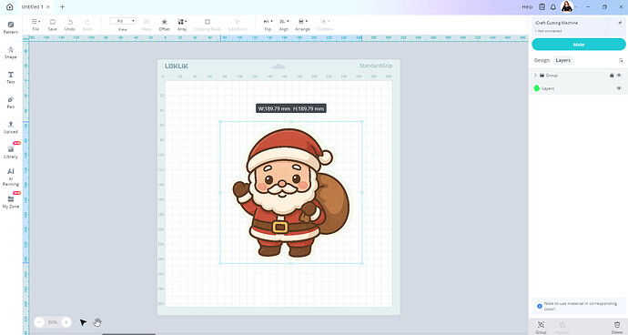Select the Text tool
The width and height of the screenshot is (628, 335).
coord(11,77)
